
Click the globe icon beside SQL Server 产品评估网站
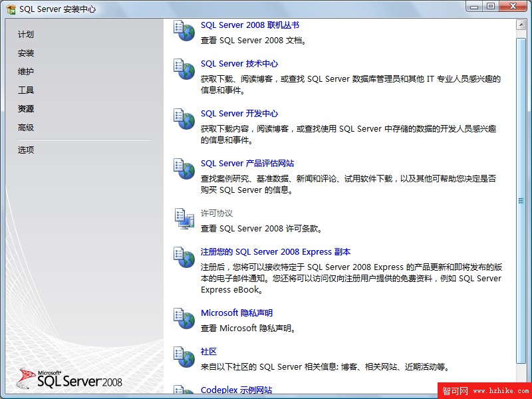click(184, 169)
